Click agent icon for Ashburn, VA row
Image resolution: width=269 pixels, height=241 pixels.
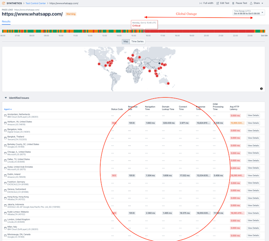click(x=5, y=123)
